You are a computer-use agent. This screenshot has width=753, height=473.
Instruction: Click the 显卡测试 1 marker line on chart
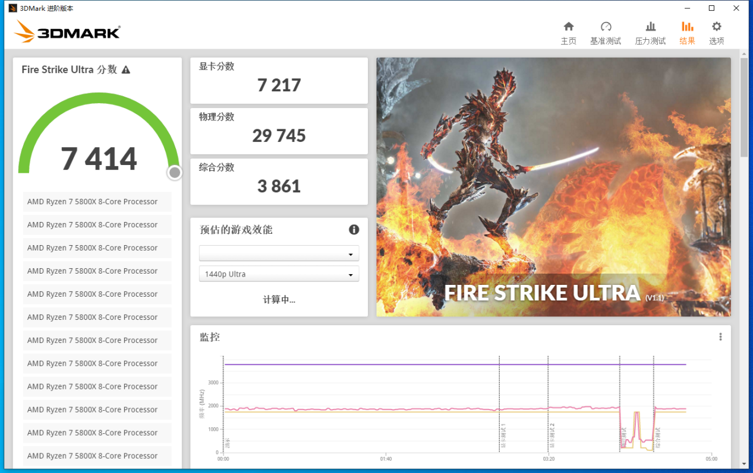(x=499, y=404)
